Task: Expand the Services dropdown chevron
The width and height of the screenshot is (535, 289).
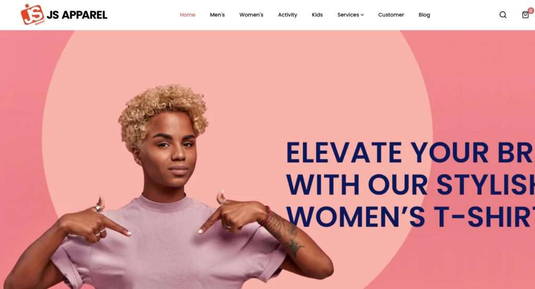Action: [x=362, y=15]
